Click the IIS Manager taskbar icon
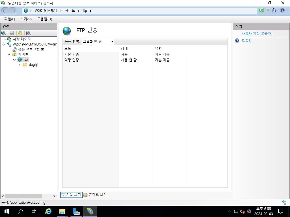 coord(90,211)
